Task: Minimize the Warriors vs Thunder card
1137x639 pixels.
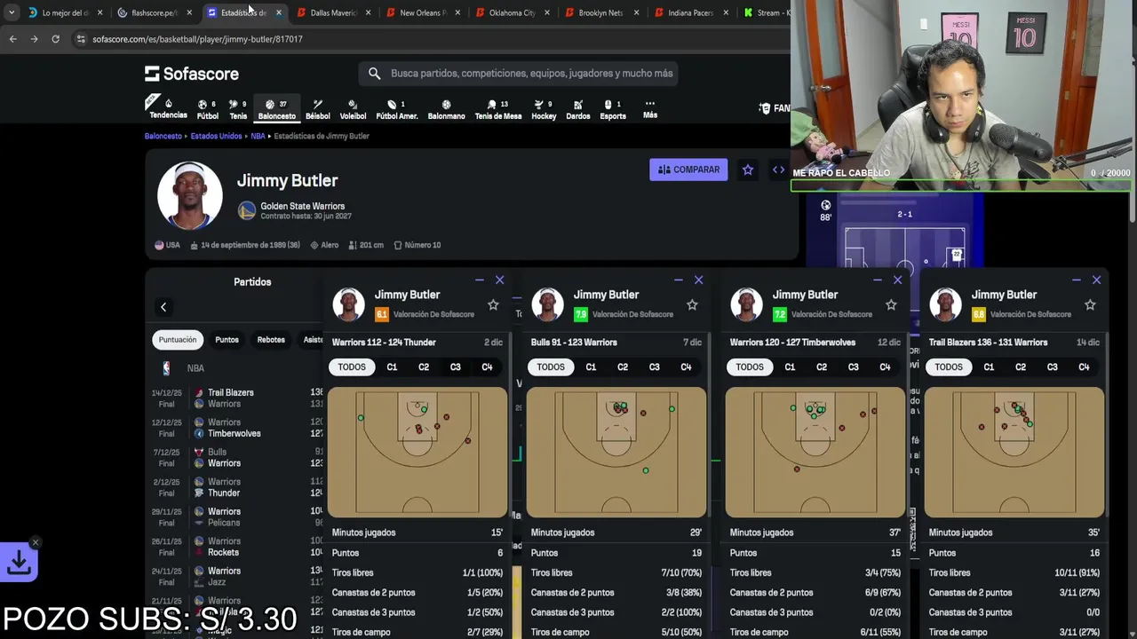Action: pos(480,280)
